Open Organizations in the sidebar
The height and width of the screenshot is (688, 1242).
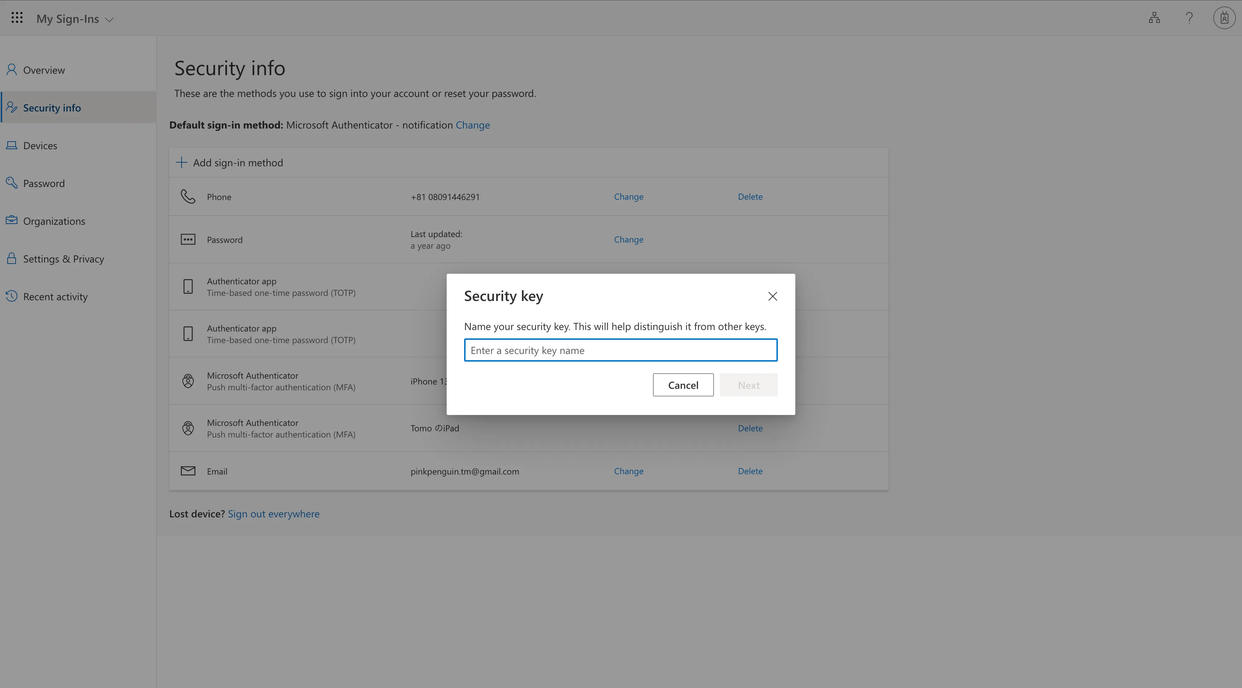point(54,221)
